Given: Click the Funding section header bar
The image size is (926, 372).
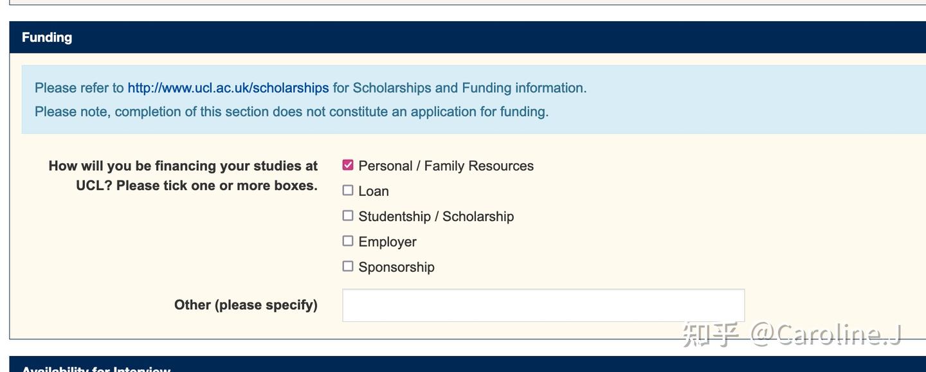Looking at the screenshot, I should tap(468, 37).
